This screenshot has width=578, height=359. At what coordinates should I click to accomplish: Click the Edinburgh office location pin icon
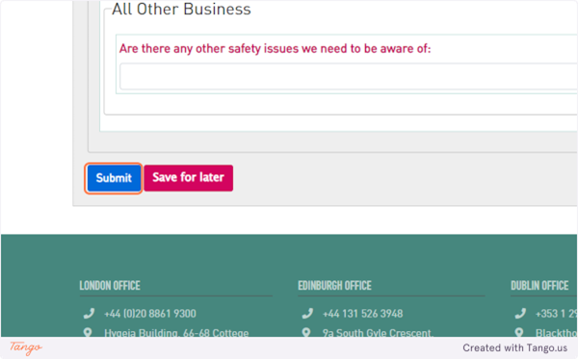point(306,332)
